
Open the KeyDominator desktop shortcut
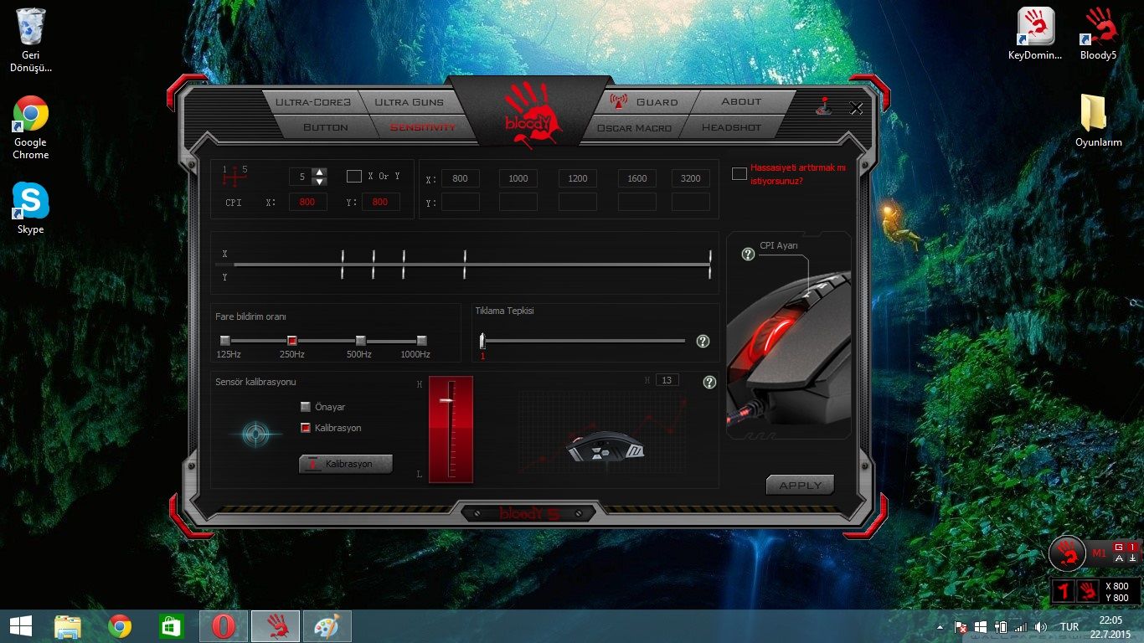click(1035, 34)
